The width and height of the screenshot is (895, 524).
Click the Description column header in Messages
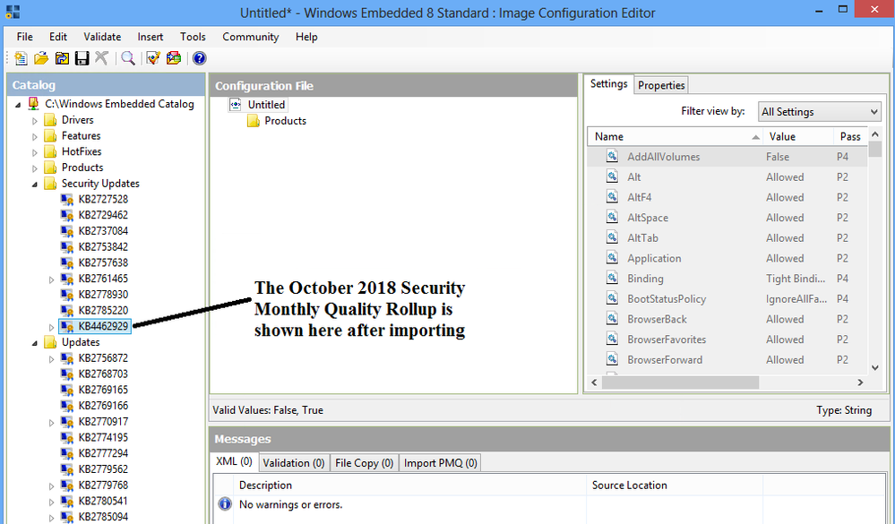click(x=410, y=485)
